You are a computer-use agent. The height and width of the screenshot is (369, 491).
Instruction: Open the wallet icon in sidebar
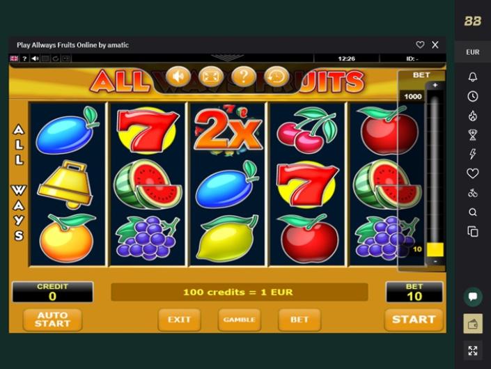472,324
